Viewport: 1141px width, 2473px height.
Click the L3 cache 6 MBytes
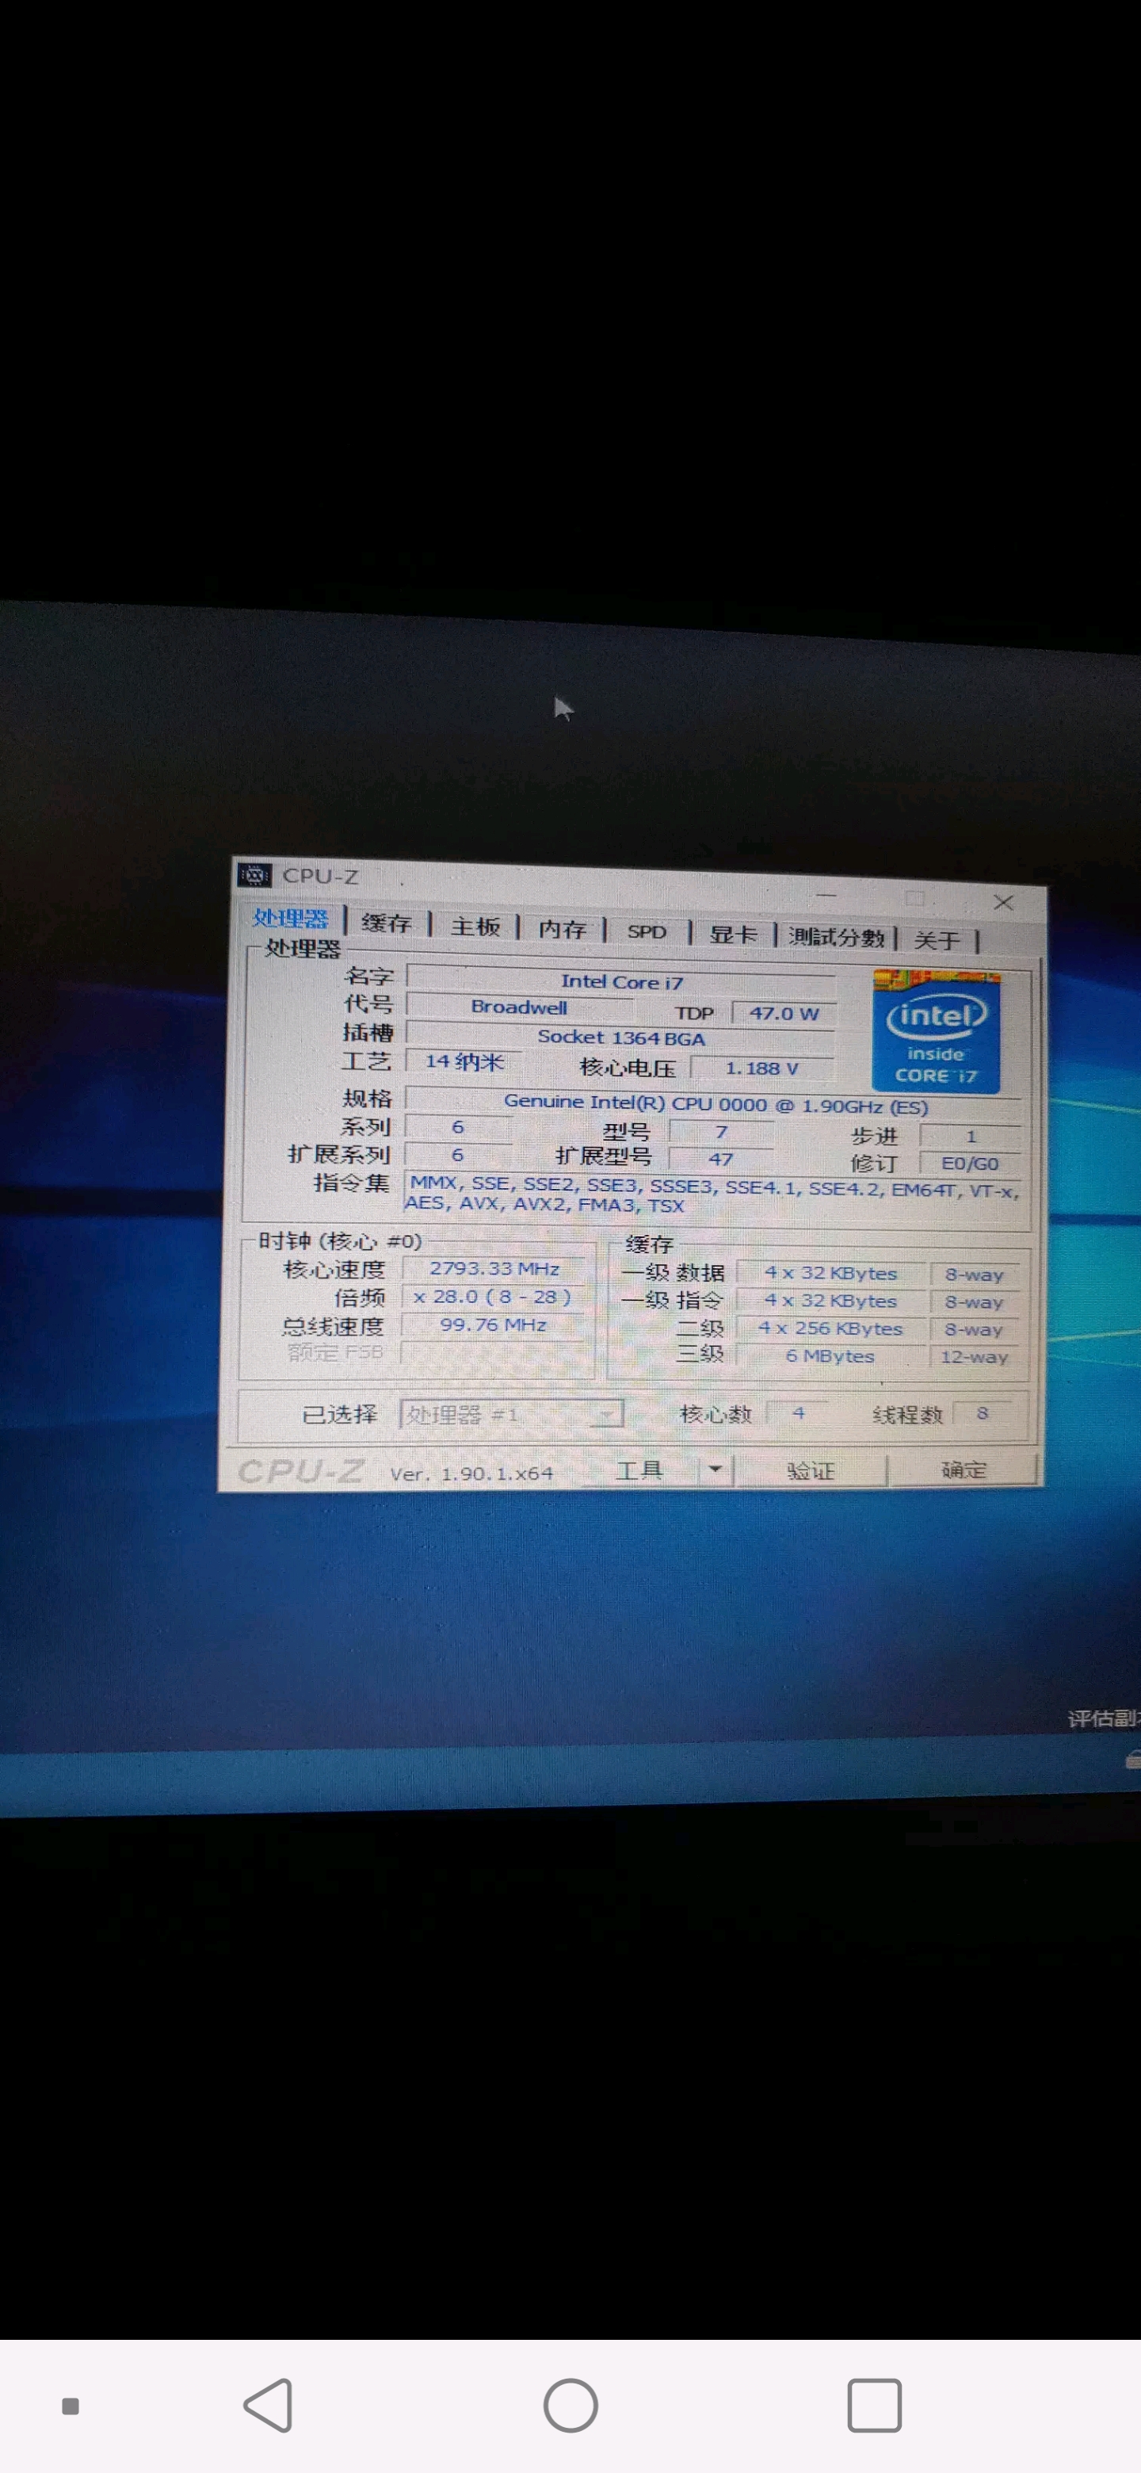(831, 1355)
